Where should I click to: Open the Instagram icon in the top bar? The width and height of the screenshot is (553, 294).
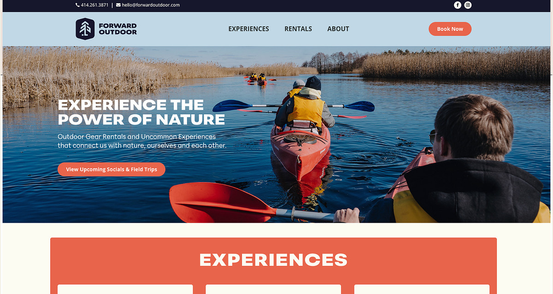tap(468, 5)
